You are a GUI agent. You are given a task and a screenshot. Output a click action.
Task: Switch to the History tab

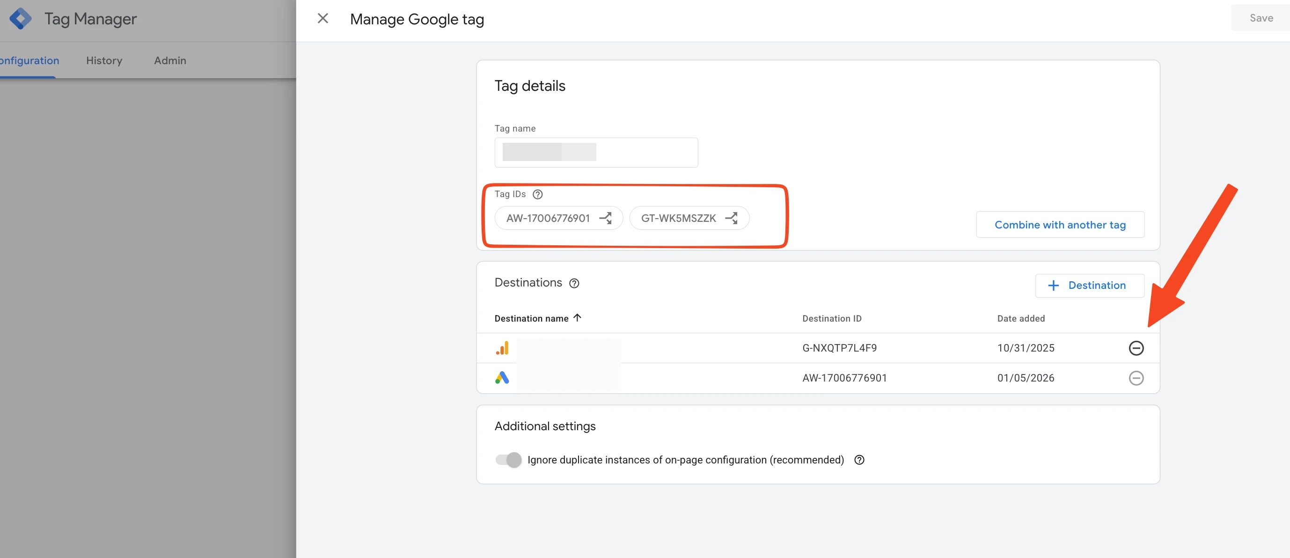104,60
